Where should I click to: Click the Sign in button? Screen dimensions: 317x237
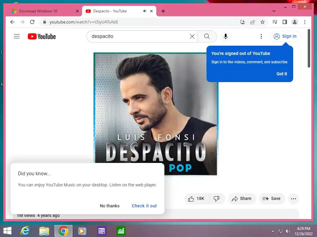click(285, 36)
